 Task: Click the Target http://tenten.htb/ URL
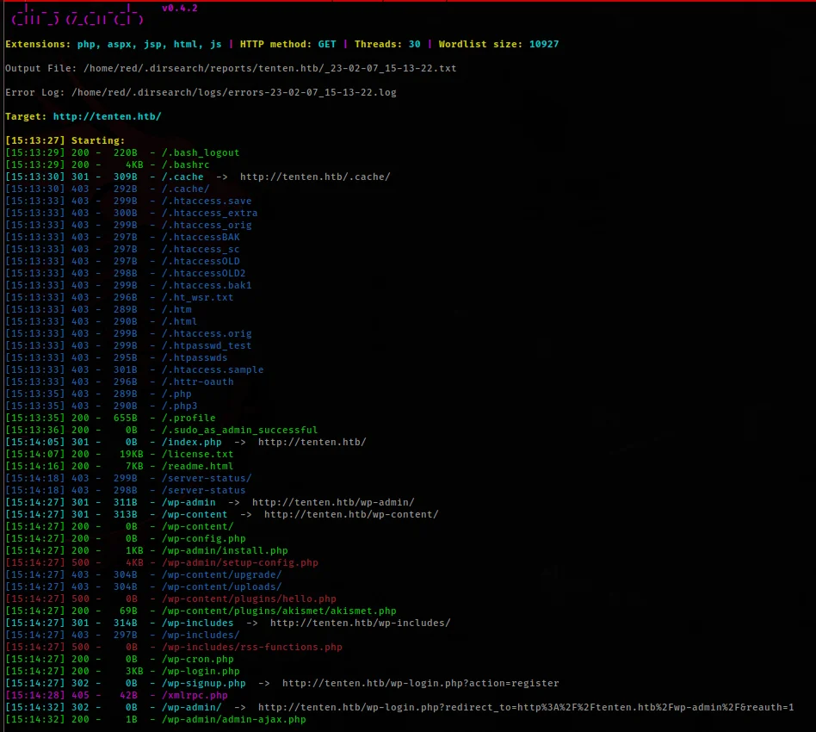click(x=108, y=116)
